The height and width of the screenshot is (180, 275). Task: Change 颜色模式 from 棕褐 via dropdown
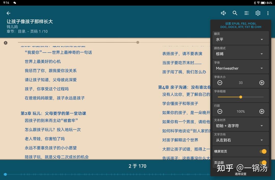point(241,53)
